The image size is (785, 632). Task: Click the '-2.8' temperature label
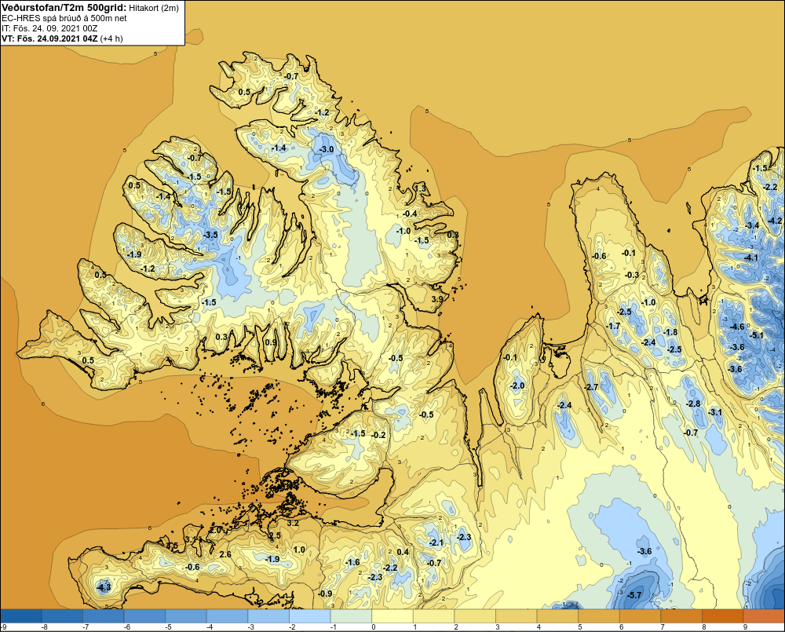693,404
